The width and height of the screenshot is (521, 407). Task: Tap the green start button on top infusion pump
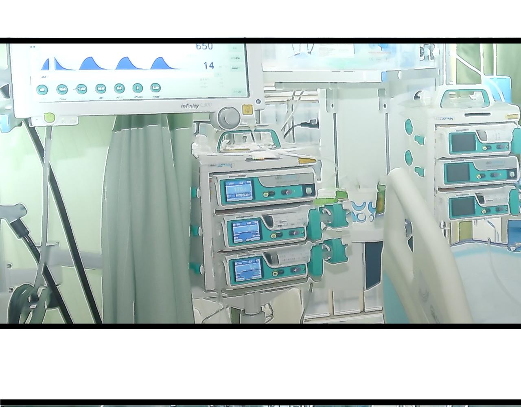266,195
